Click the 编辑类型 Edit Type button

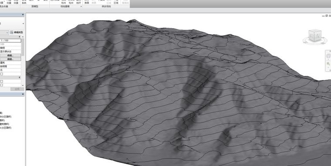tap(17, 33)
